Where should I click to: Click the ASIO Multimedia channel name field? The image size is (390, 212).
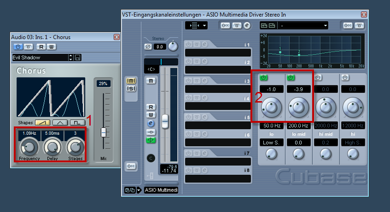point(161,190)
